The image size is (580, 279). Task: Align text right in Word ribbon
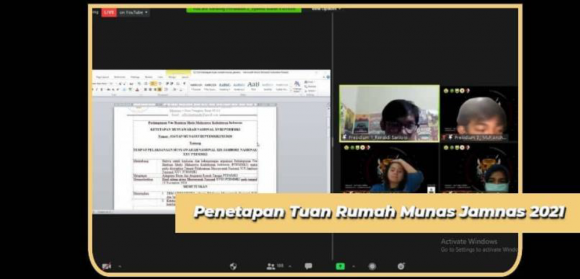155,89
